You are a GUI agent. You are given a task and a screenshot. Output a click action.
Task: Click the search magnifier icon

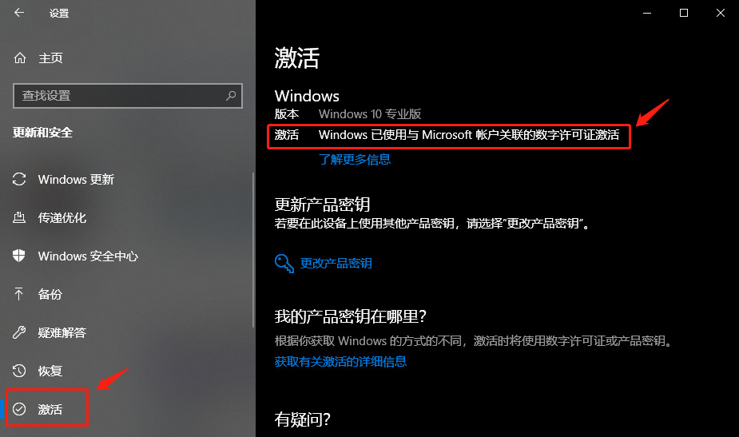click(x=231, y=96)
